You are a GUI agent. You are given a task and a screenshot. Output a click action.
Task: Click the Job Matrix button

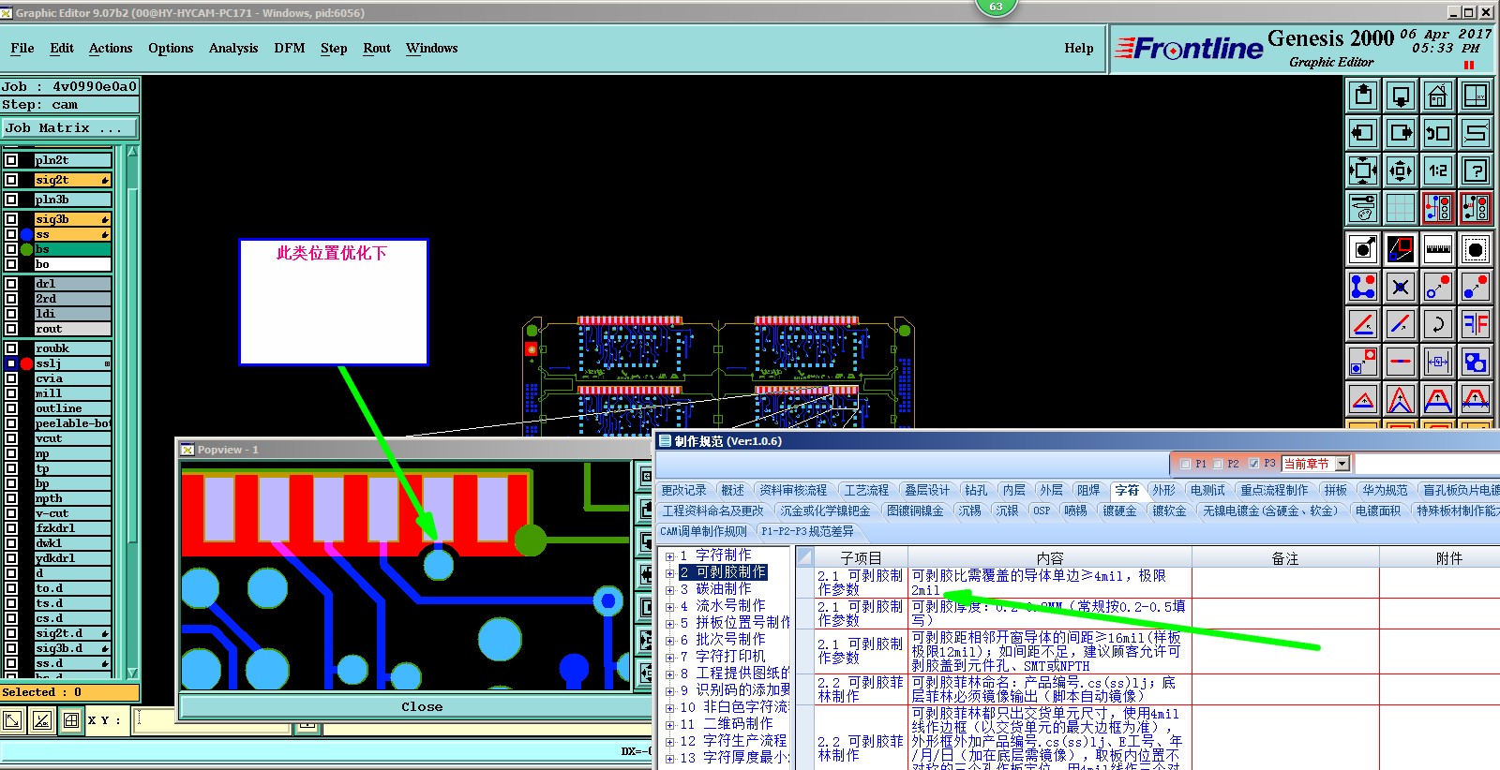coord(69,128)
